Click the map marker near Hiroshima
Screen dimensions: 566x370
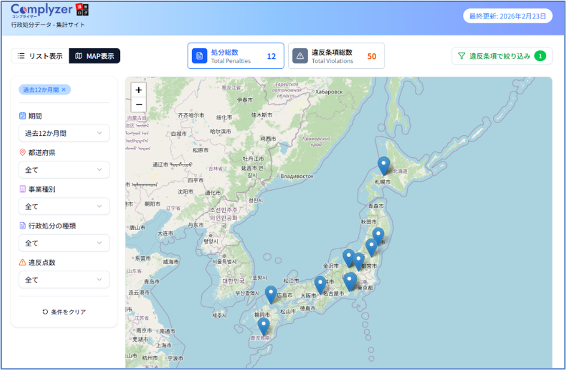271,293
